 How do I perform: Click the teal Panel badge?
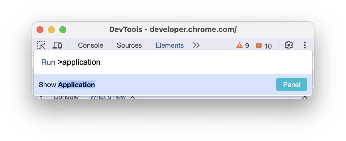(x=291, y=85)
